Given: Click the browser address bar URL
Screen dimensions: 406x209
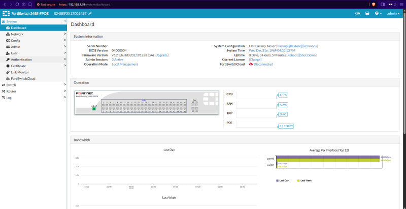Looking at the screenshot, I should 84,5.
